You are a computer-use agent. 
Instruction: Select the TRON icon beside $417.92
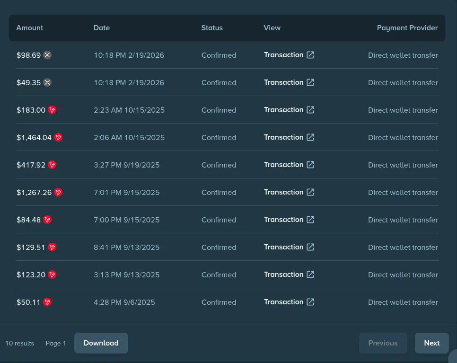click(x=52, y=165)
